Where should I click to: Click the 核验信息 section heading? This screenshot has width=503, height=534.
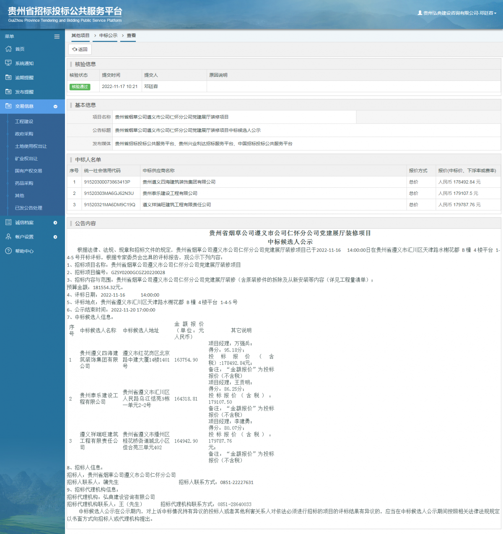(86, 64)
